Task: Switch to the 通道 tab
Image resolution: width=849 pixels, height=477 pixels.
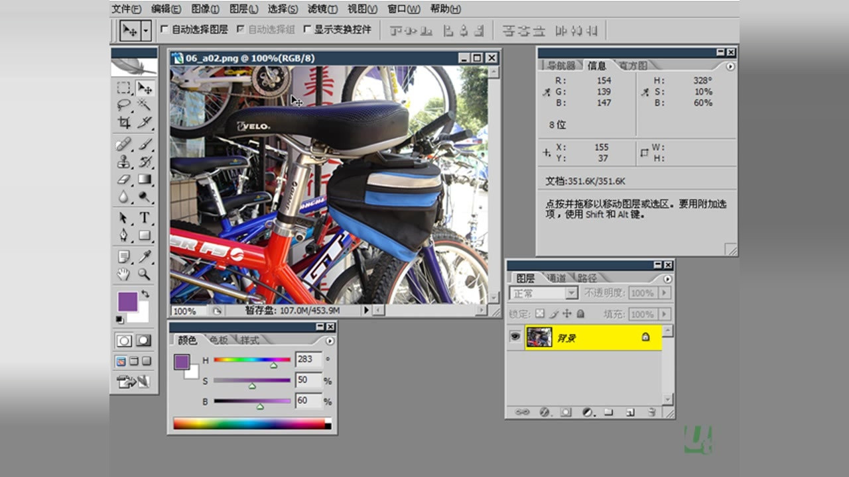Action: click(556, 278)
